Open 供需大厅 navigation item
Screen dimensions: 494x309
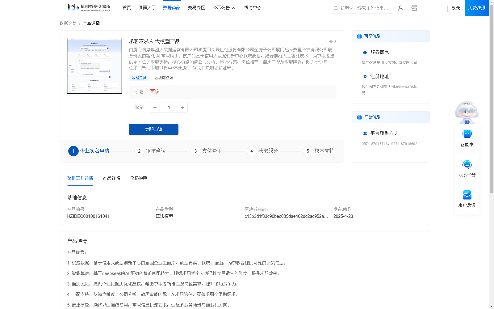(x=147, y=8)
